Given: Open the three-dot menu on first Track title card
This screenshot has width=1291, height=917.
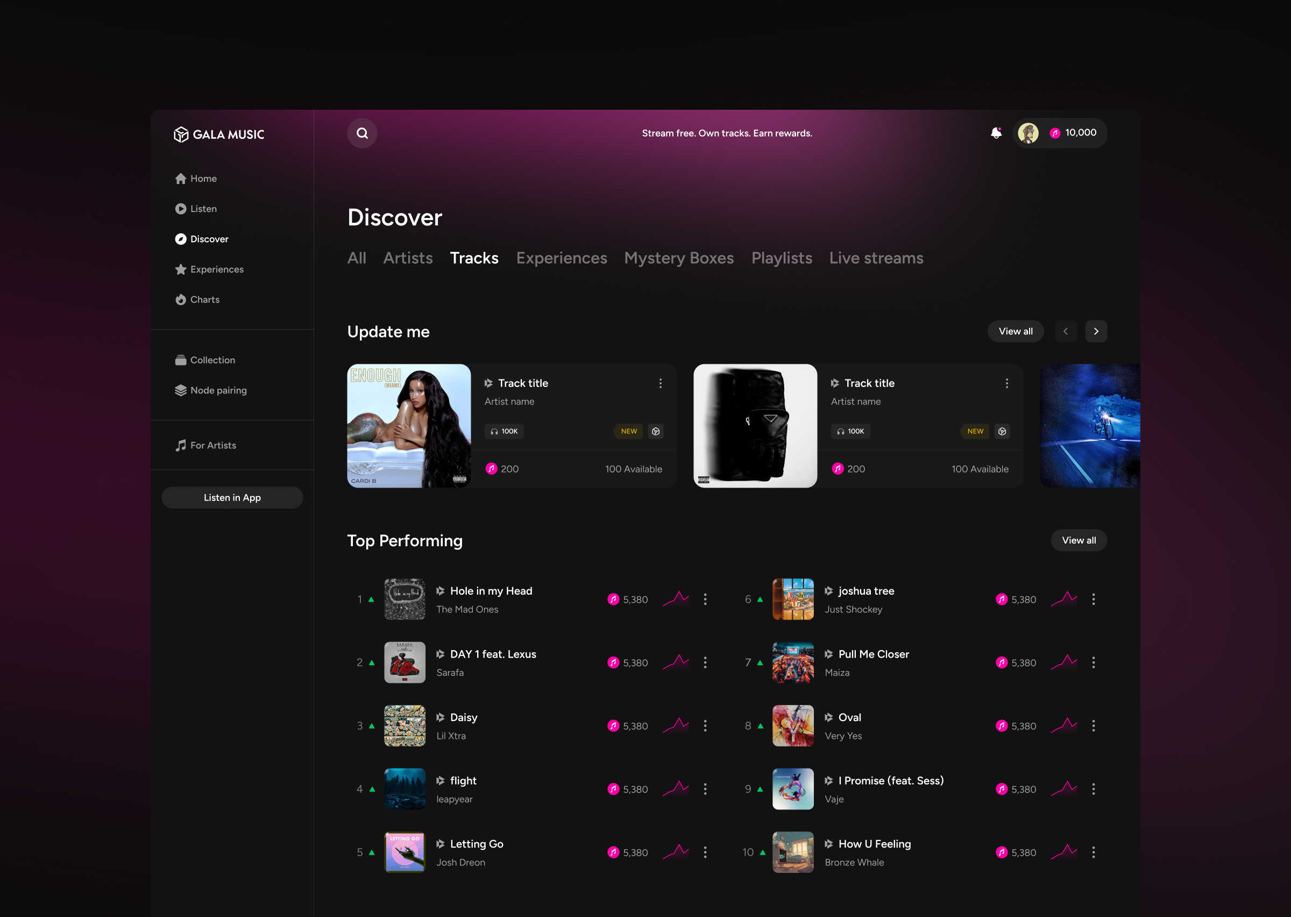Looking at the screenshot, I should coord(660,383).
